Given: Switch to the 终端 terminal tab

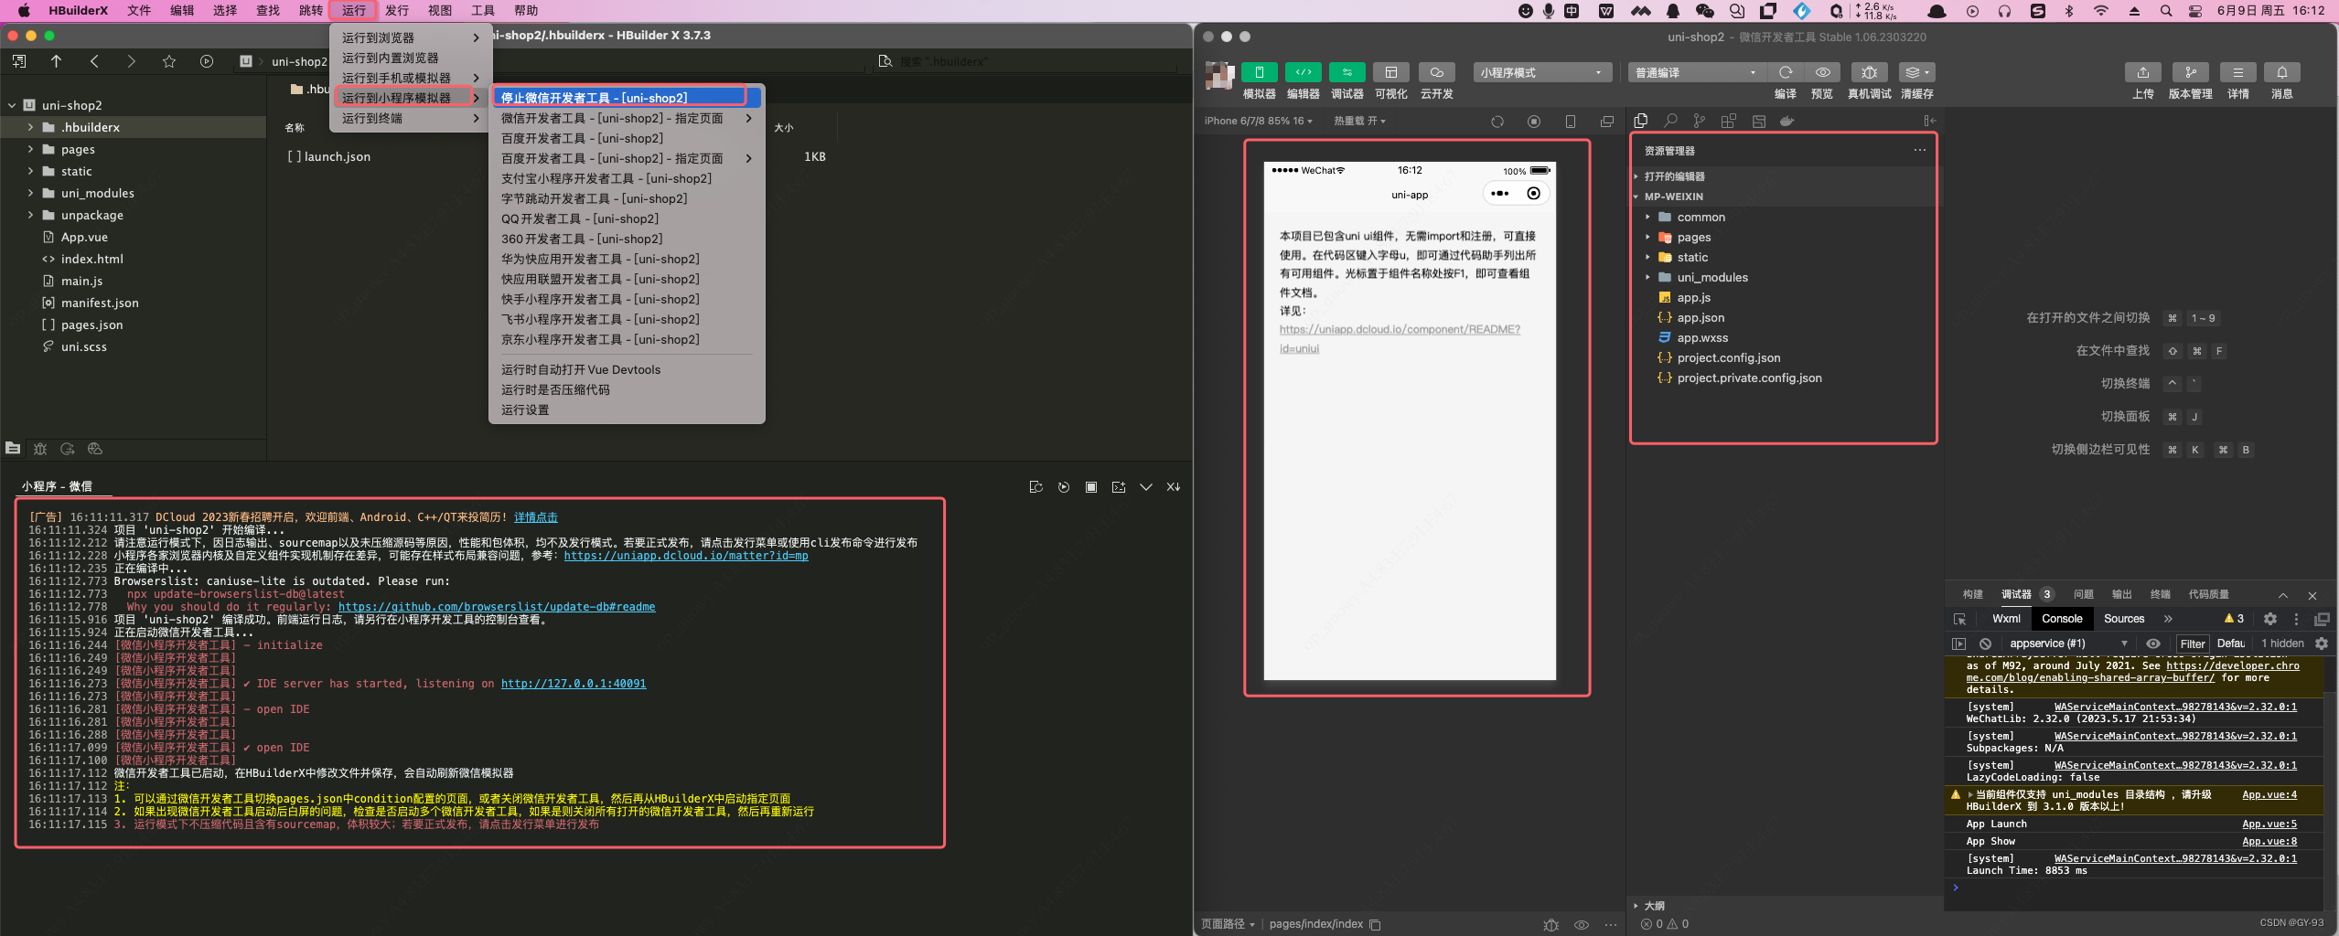Looking at the screenshot, I should pos(2160,594).
